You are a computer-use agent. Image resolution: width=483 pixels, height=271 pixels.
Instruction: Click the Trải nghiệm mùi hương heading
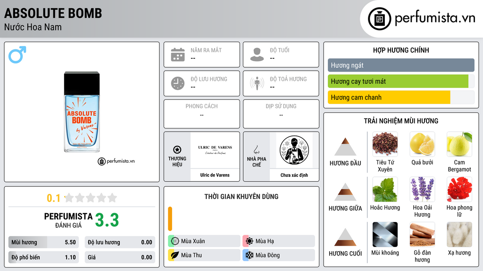click(x=401, y=121)
